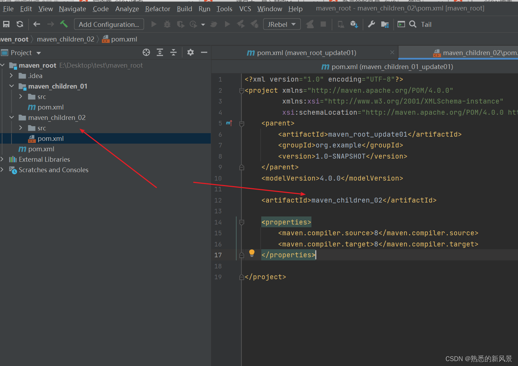518x366 pixels.
Task: Click the Stop square icon
Action: pos(323,24)
